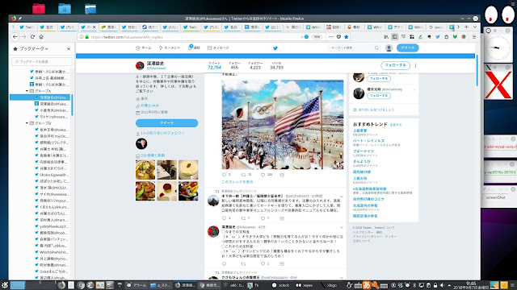Open the Shoko Egawa bookmark
This screenshot has height=290, width=517.
pos(52,175)
